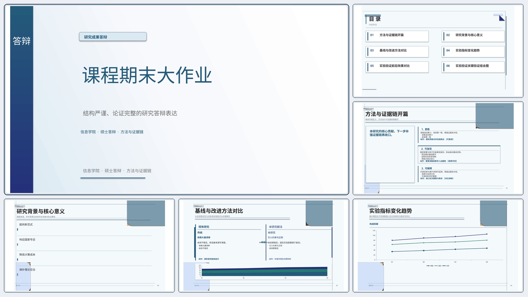The width and height of the screenshot is (528, 297).
Task: Open the 基线与改进方法对比 slide thumbnail
Action: (263, 246)
